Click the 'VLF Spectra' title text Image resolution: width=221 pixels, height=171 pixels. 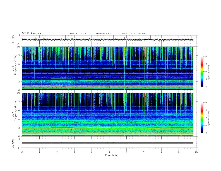pos(32,34)
